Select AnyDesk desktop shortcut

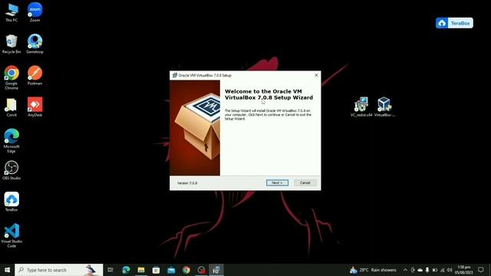[35, 107]
